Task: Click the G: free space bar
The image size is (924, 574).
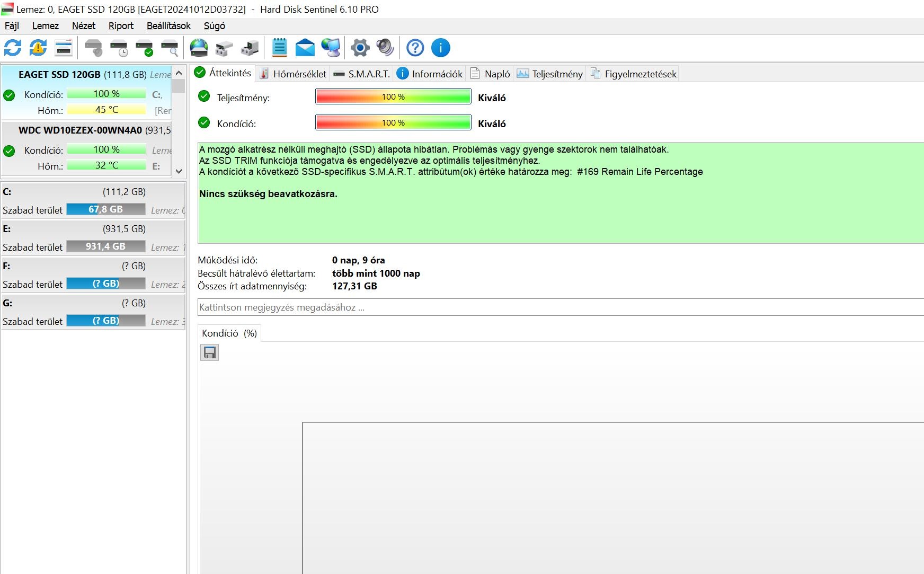Action: pyautogui.click(x=106, y=321)
